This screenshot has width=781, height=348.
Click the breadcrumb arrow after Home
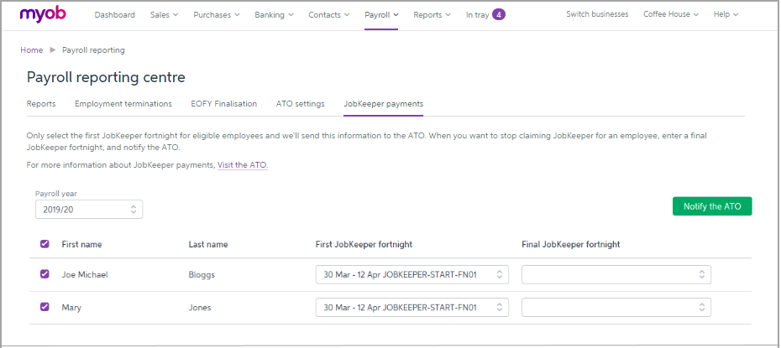click(x=52, y=50)
